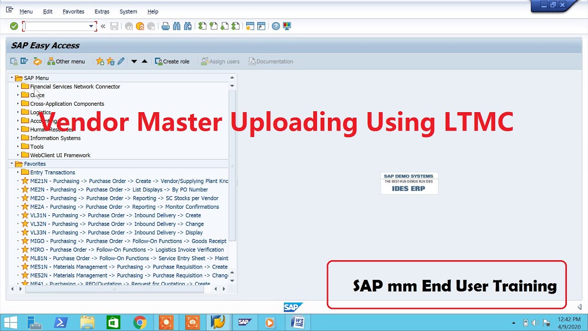The width and height of the screenshot is (588, 331).
Task: Click the Print icon
Action: coord(166,26)
